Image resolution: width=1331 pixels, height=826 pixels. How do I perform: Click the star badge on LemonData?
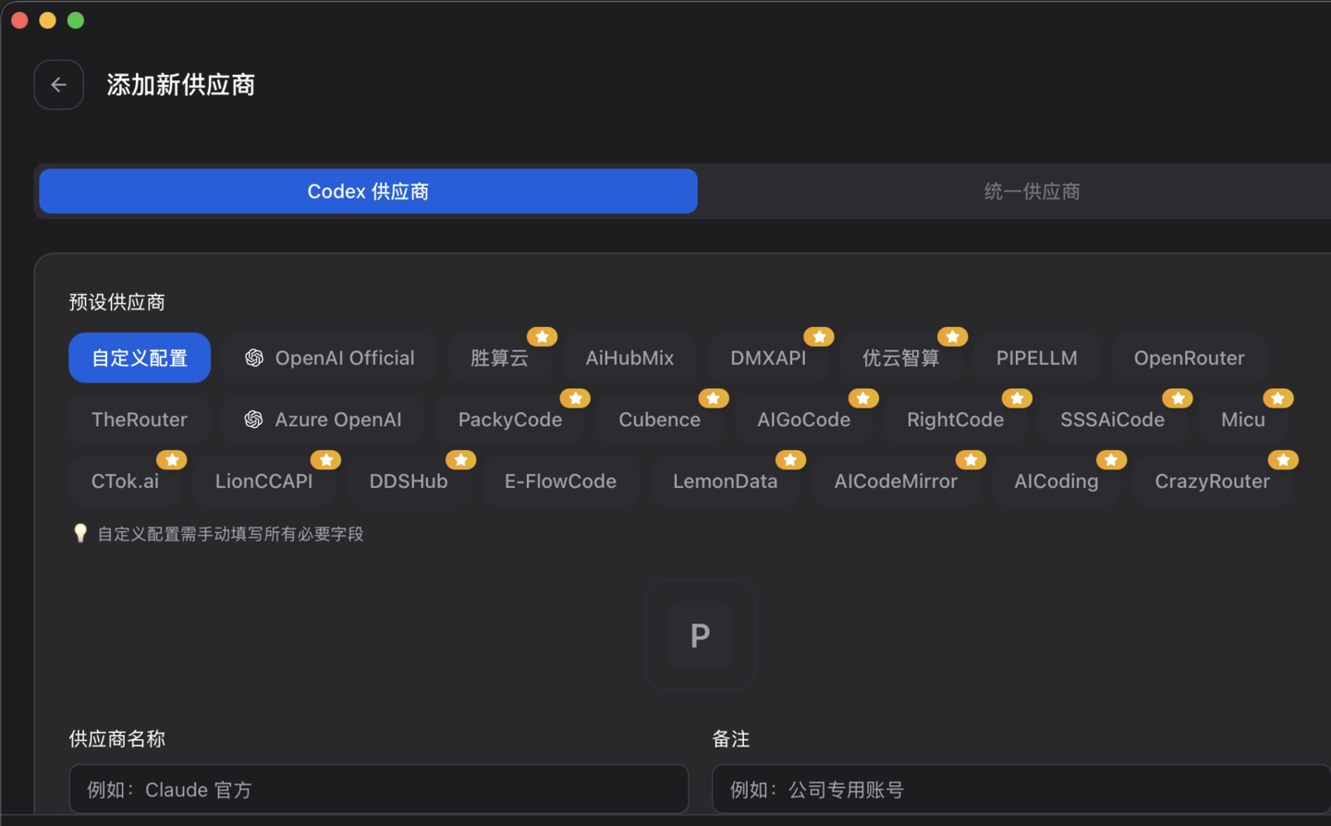coord(790,459)
